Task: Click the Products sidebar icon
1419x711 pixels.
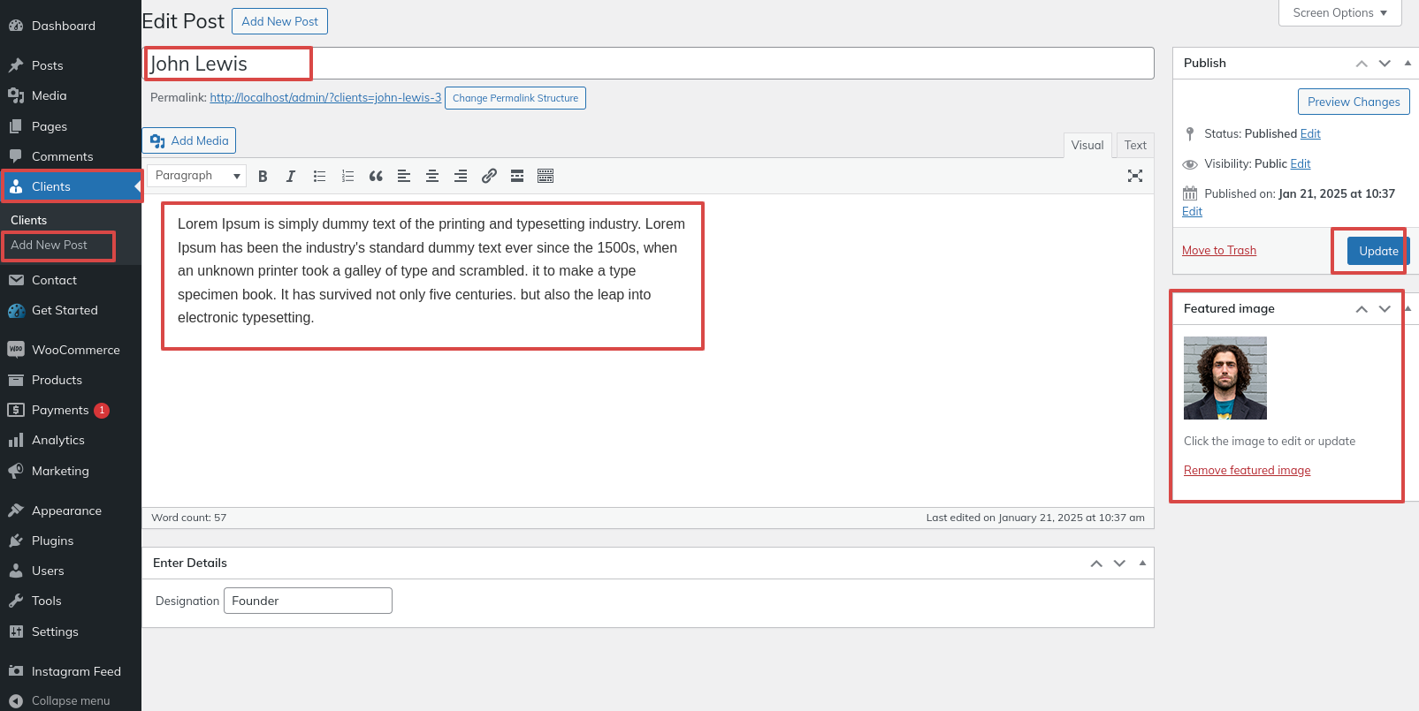Action: (x=16, y=380)
